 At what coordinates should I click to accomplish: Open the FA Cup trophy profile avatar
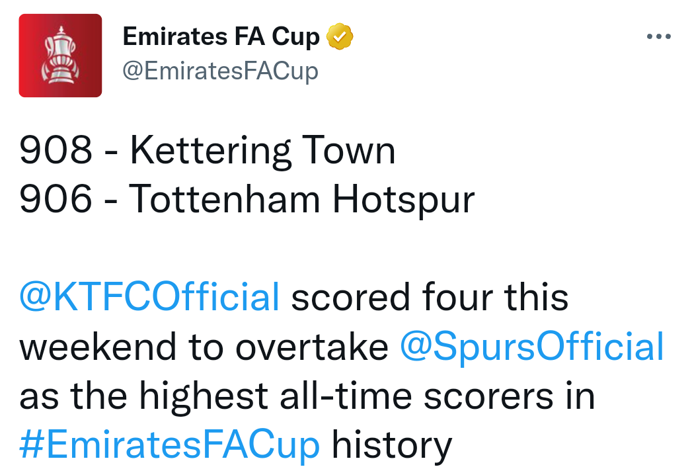[x=60, y=56]
